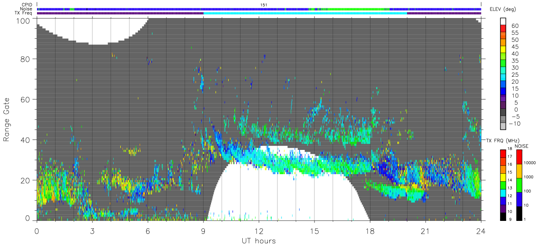The height and width of the screenshot is (250, 541).
Task: Click the CPID value 151
Action: [x=264, y=5]
